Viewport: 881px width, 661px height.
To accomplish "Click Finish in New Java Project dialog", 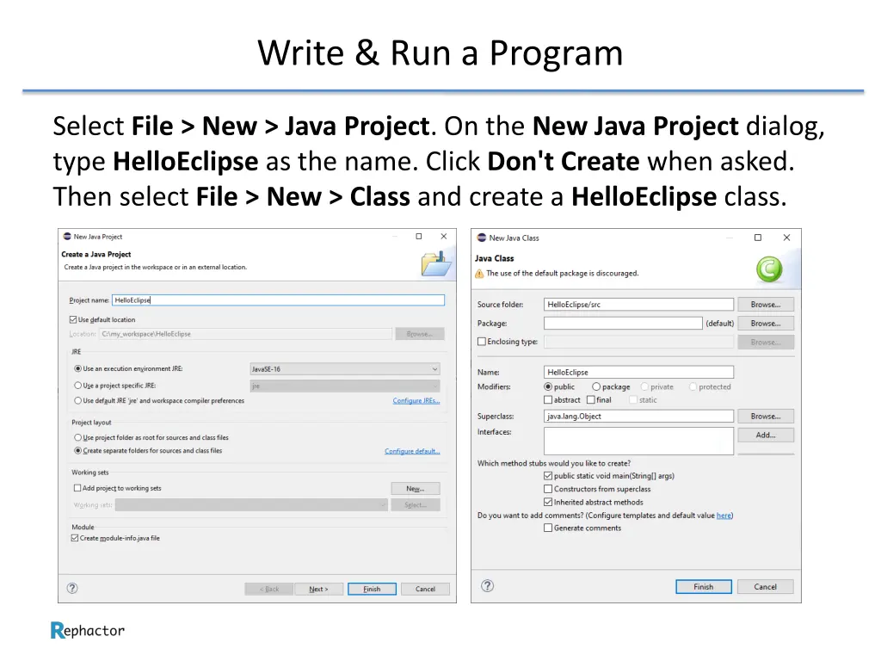I will pos(372,589).
